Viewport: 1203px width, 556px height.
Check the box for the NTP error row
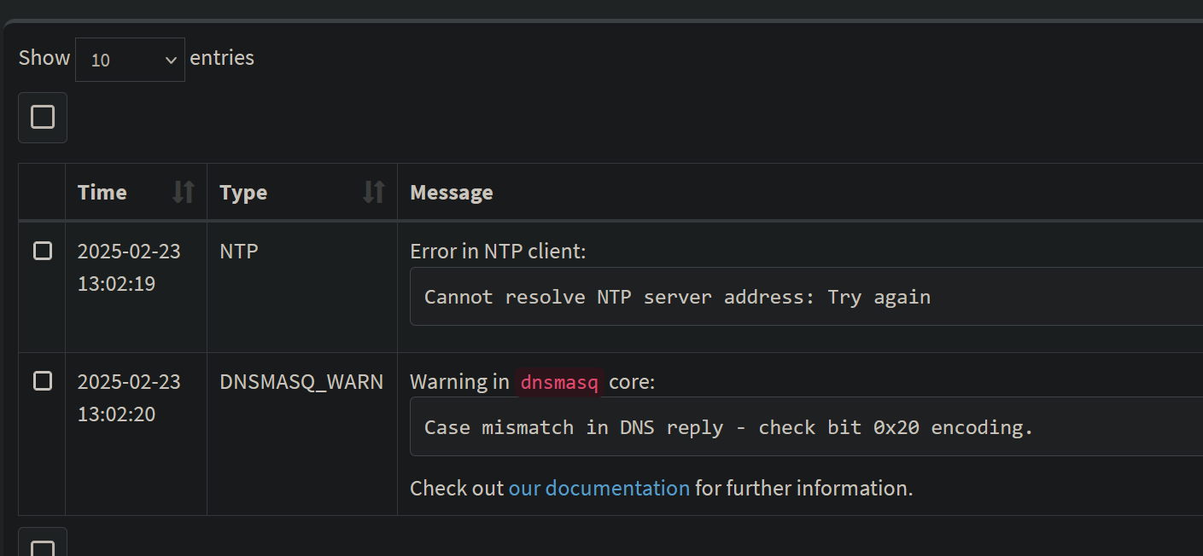[42, 251]
